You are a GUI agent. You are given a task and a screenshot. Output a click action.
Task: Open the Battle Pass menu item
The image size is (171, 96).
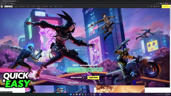pos(22,6)
